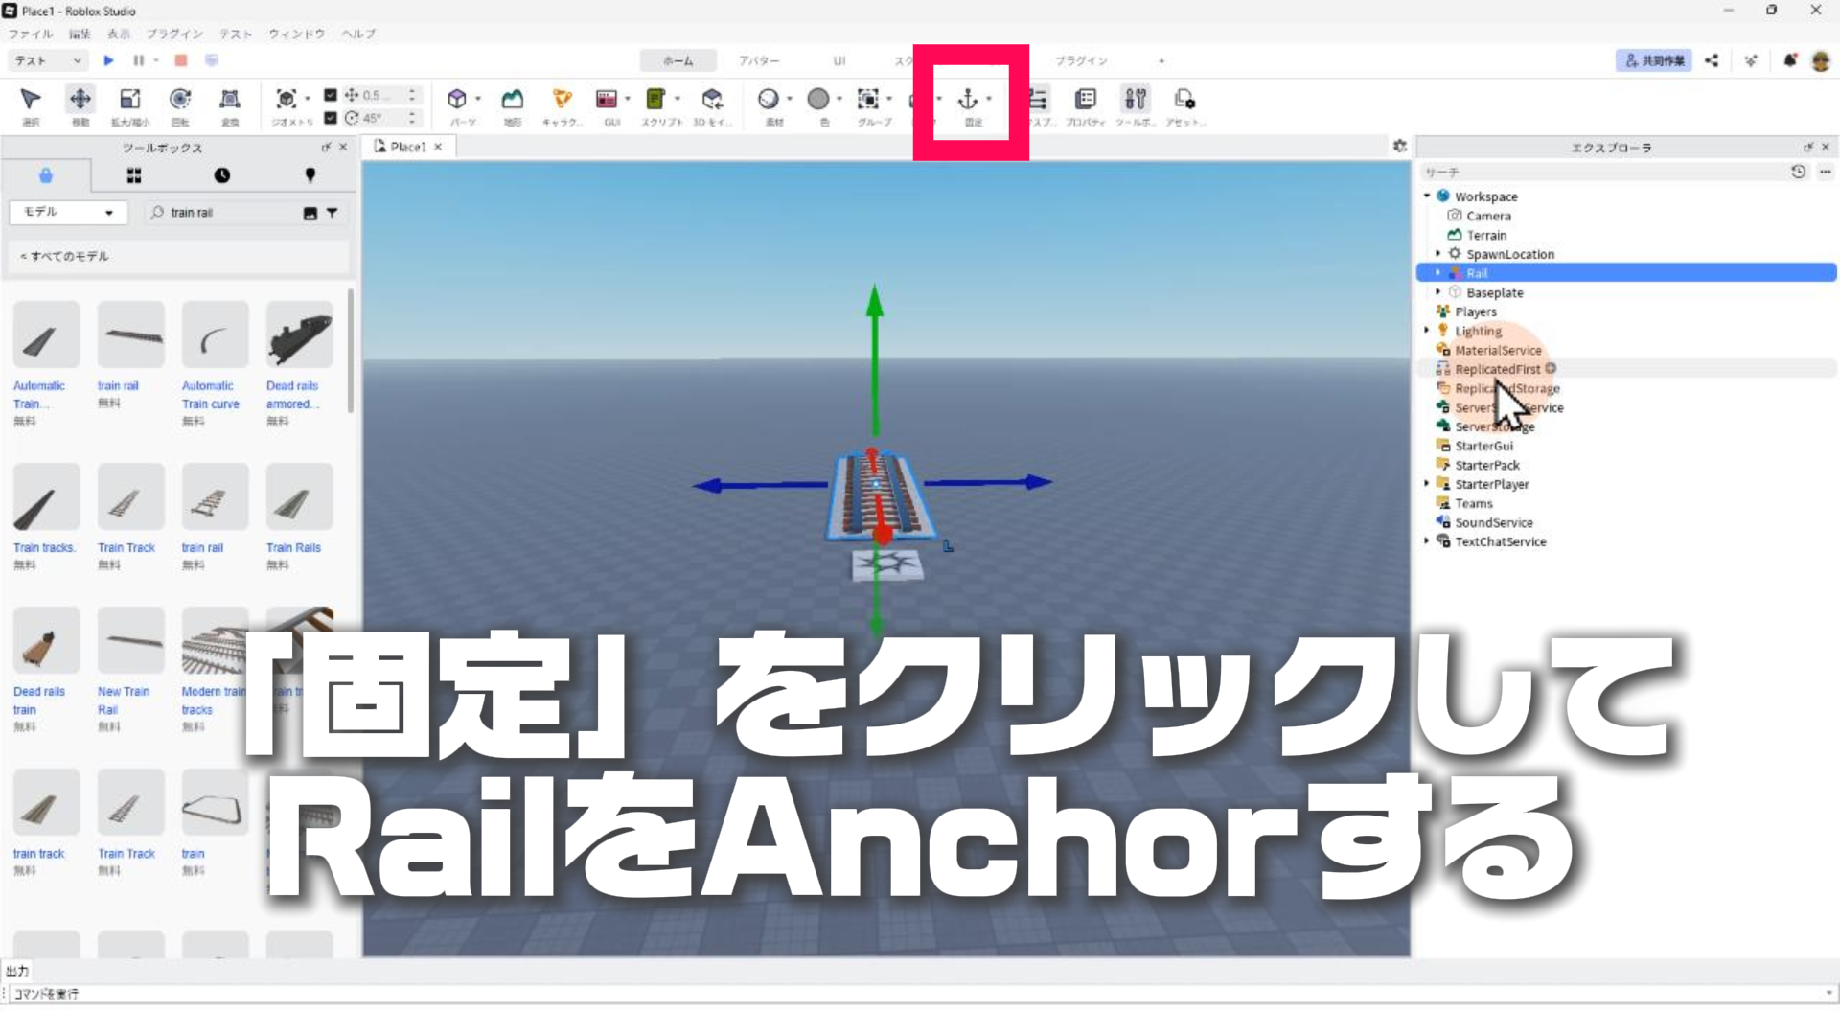Switch to the アバター ribbon tab

pyautogui.click(x=758, y=60)
